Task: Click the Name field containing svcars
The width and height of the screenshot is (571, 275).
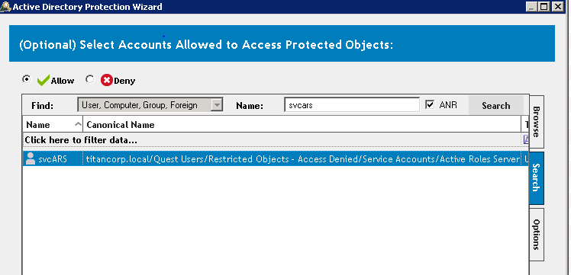Action: [352, 105]
